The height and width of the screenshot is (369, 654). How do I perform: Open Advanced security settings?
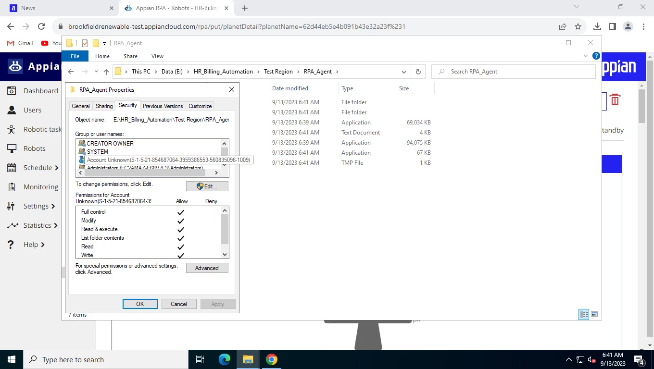[207, 268]
